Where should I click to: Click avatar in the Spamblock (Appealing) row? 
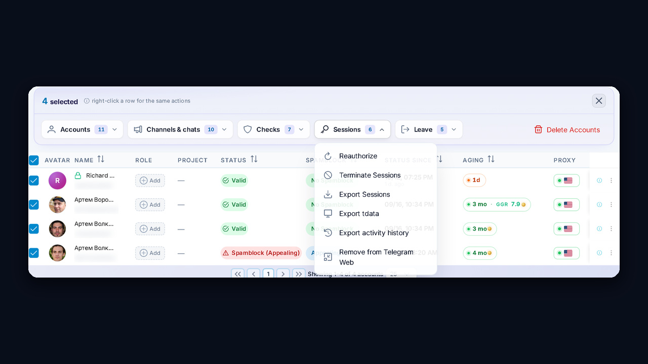coord(57,253)
